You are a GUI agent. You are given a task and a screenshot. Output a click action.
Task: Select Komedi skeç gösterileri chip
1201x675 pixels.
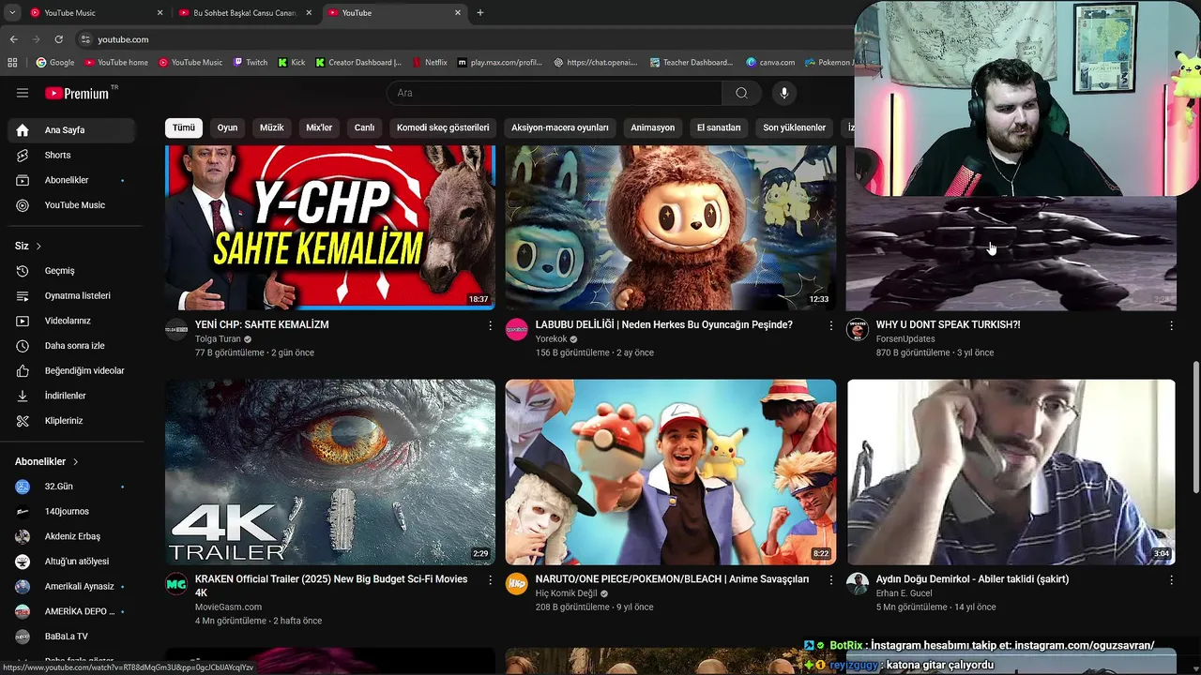click(443, 127)
